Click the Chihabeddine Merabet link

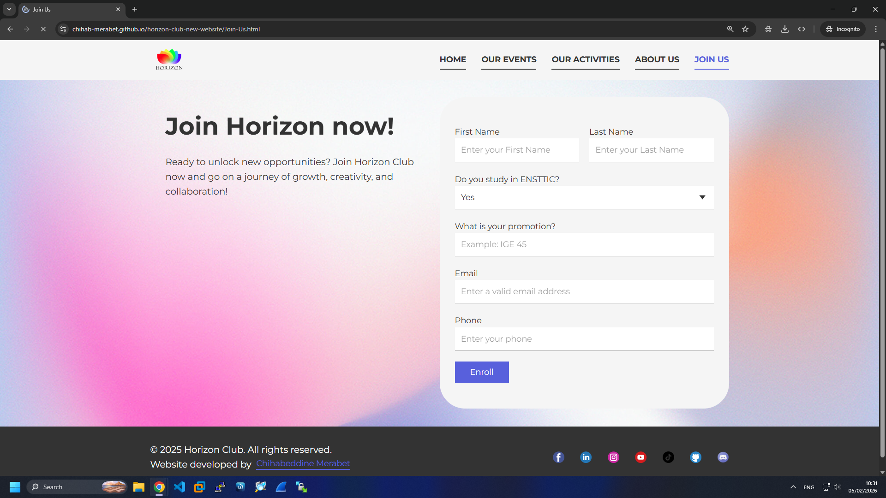click(303, 464)
